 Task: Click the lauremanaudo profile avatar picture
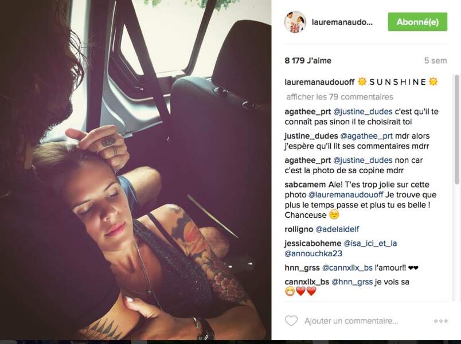pos(295,22)
